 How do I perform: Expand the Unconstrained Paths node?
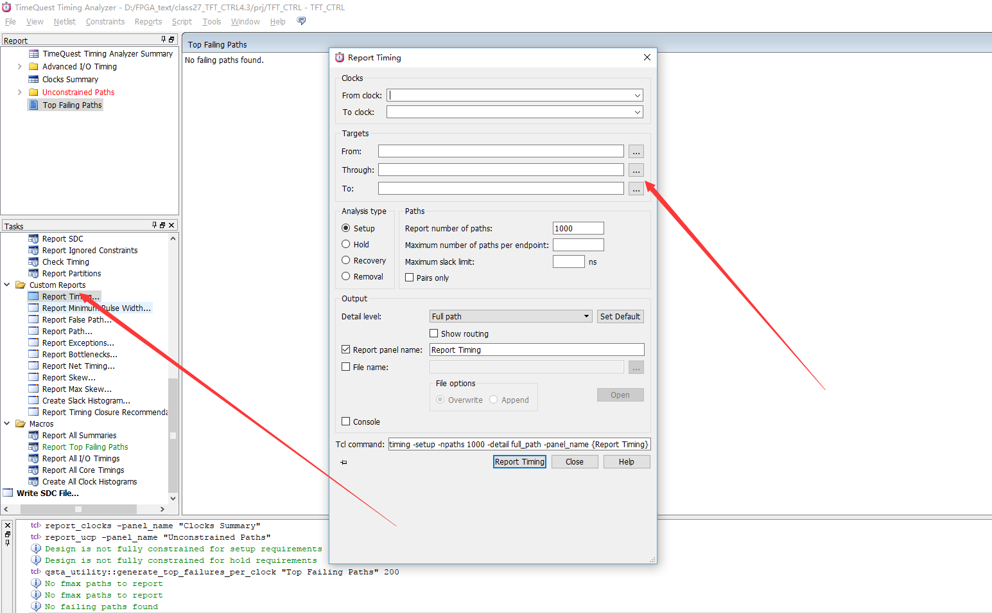[19, 92]
